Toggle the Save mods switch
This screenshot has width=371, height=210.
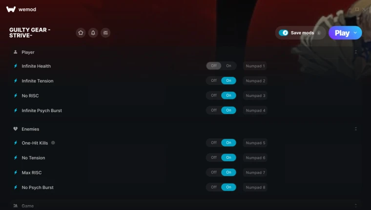[x=283, y=33]
